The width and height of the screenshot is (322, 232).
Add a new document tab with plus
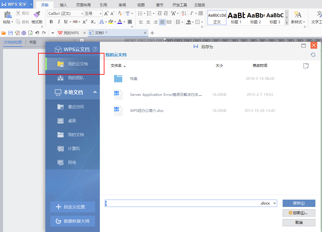(152, 33)
